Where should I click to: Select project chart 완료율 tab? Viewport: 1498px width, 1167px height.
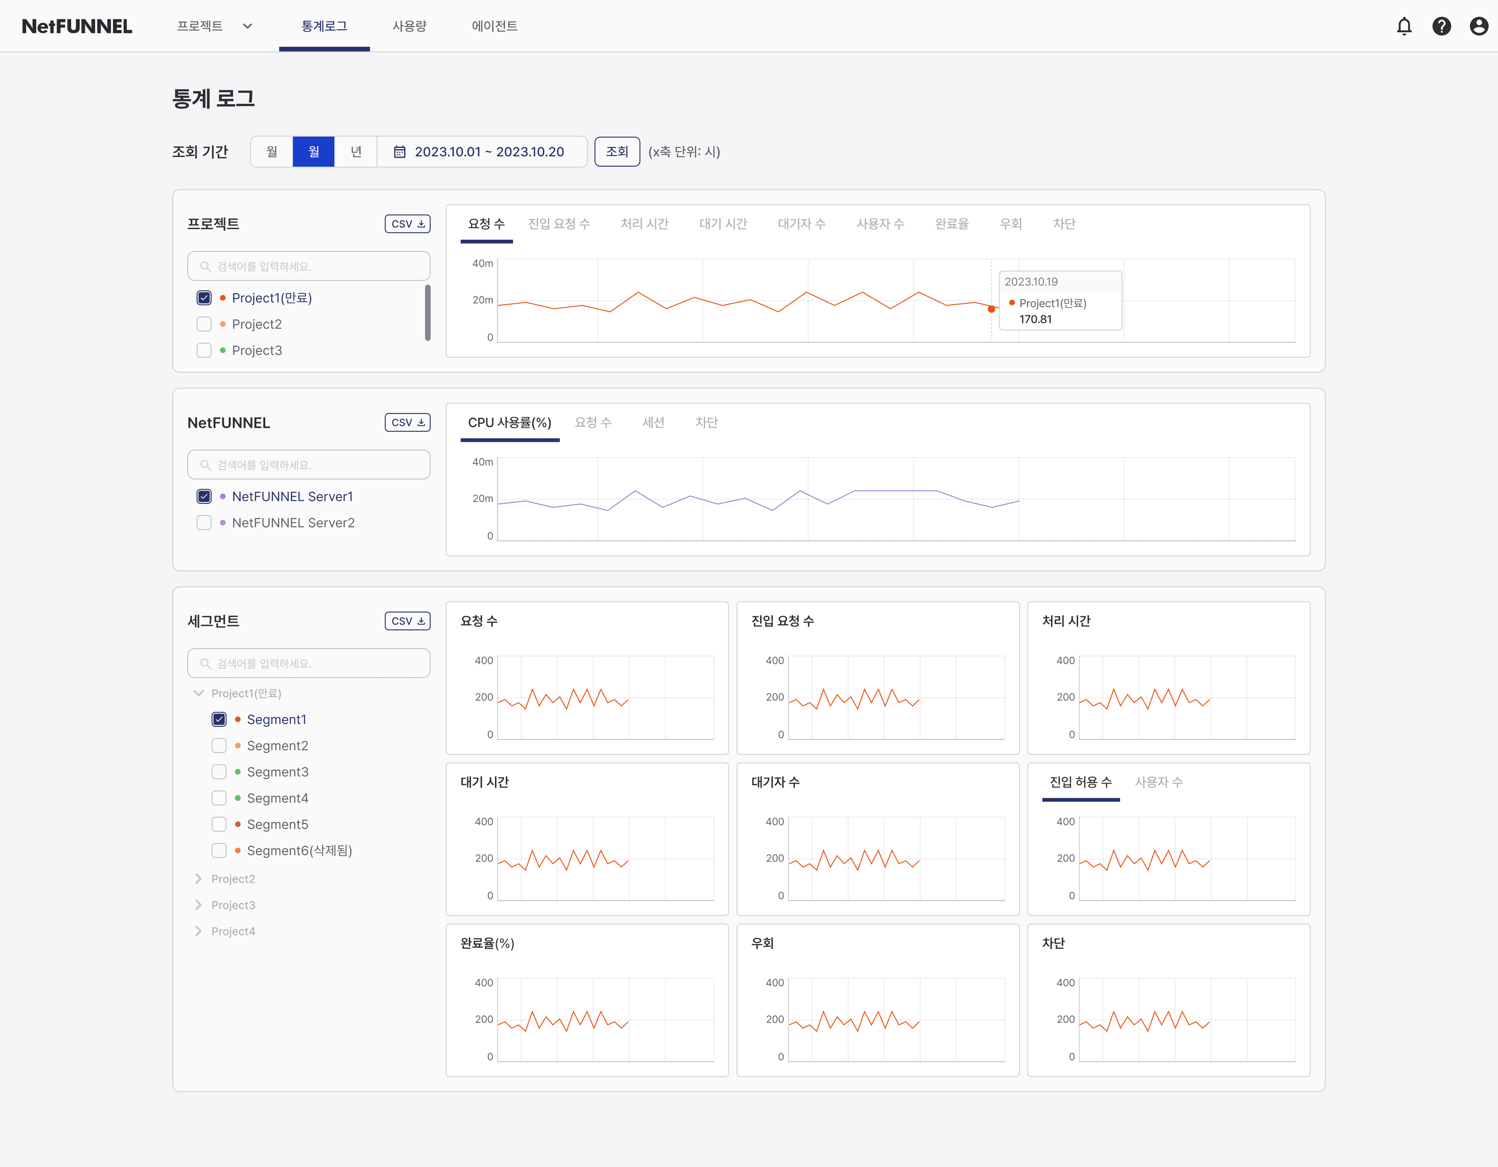[x=952, y=224]
